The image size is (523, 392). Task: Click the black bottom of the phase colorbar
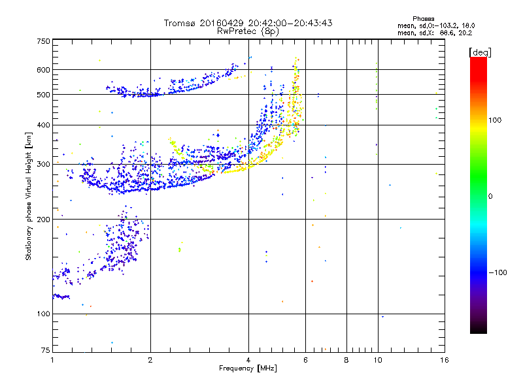tap(479, 329)
